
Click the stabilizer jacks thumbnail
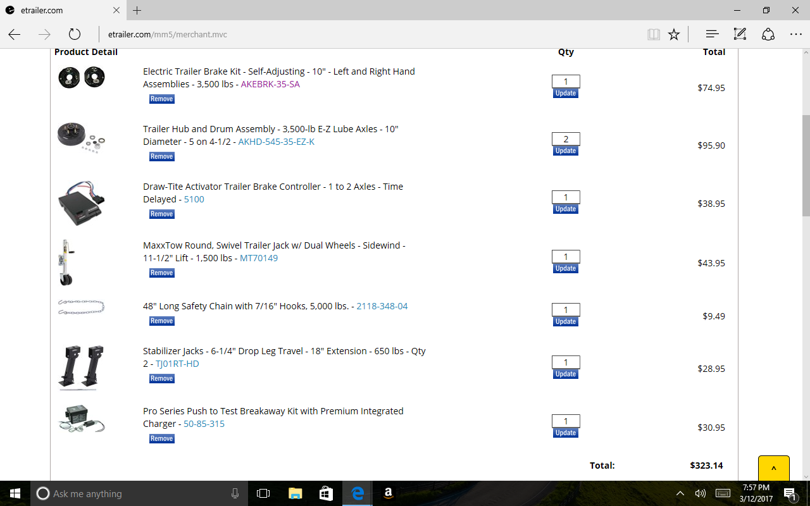click(x=82, y=366)
